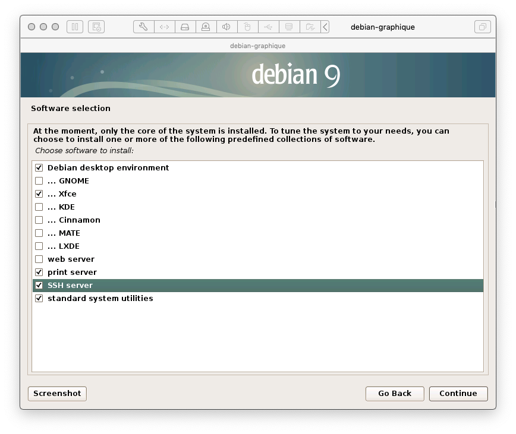Click the network adapter icon
Image resolution: width=516 pixels, height=434 pixels.
(x=164, y=27)
